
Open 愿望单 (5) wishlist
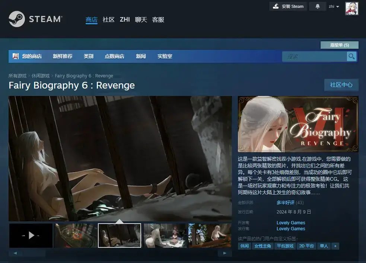340,45
